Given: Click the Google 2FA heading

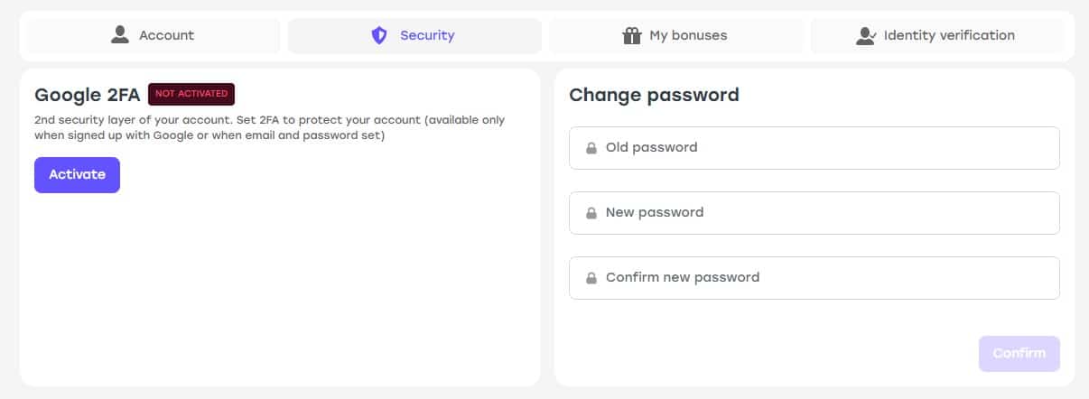Looking at the screenshot, I should [88, 95].
